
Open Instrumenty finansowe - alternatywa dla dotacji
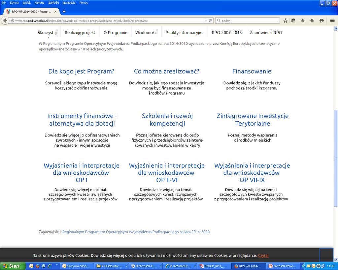pos(82,119)
